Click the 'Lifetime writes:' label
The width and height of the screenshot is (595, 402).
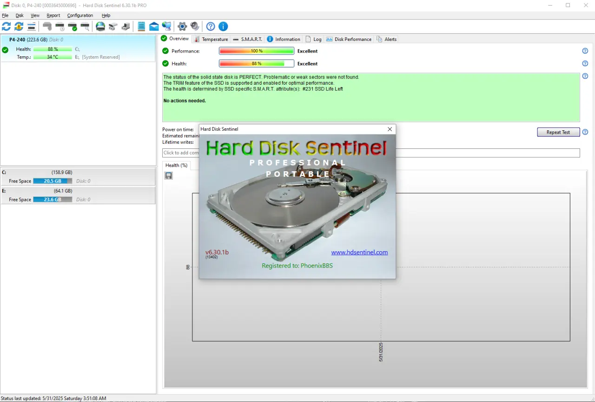pyautogui.click(x=178, y=142)
